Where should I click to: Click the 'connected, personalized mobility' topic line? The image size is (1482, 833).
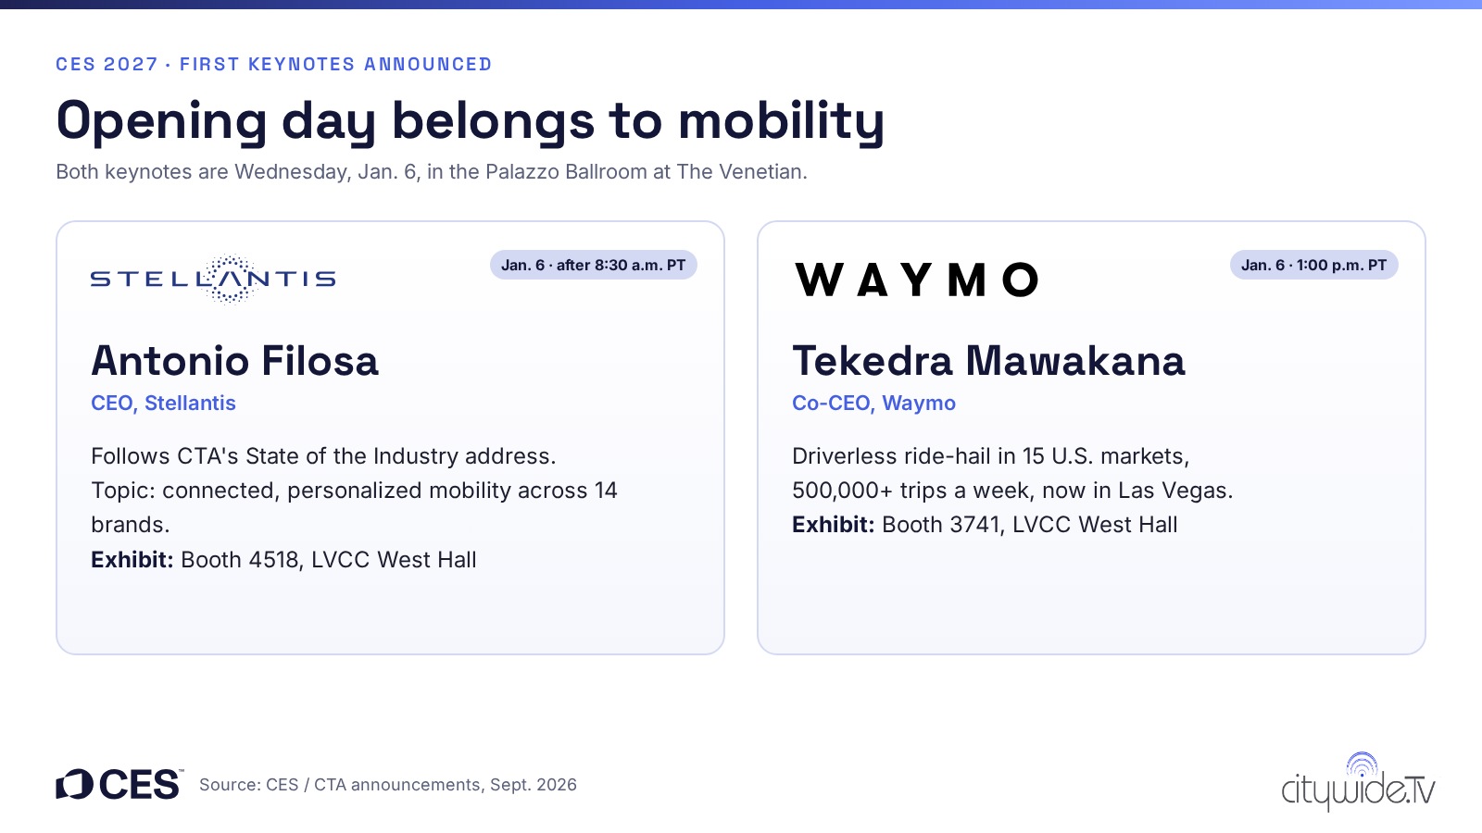click(x=354, y=507)
